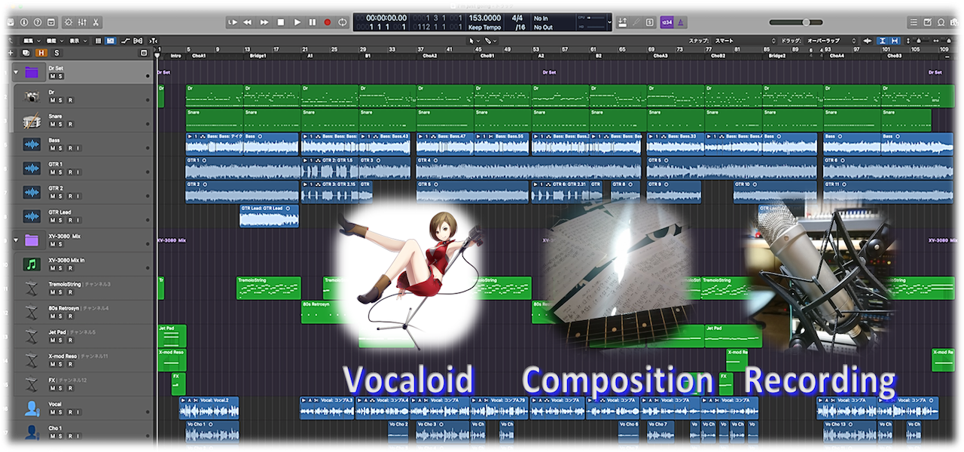Viewport: 964px width, 452px height.
Task: Go to beginning using the transport button
Action: pos(232,23)
